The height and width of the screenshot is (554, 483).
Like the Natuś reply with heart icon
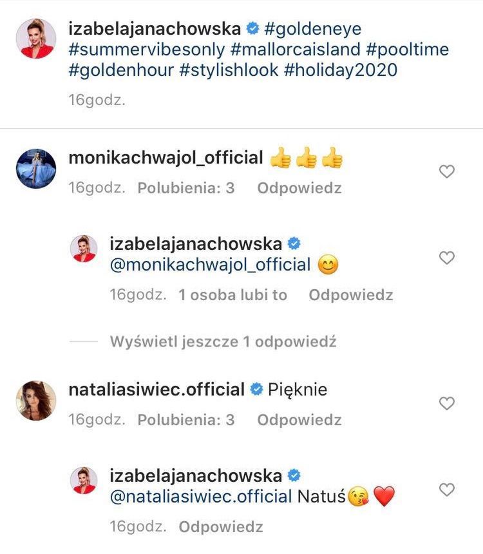(x=446, y=490)
